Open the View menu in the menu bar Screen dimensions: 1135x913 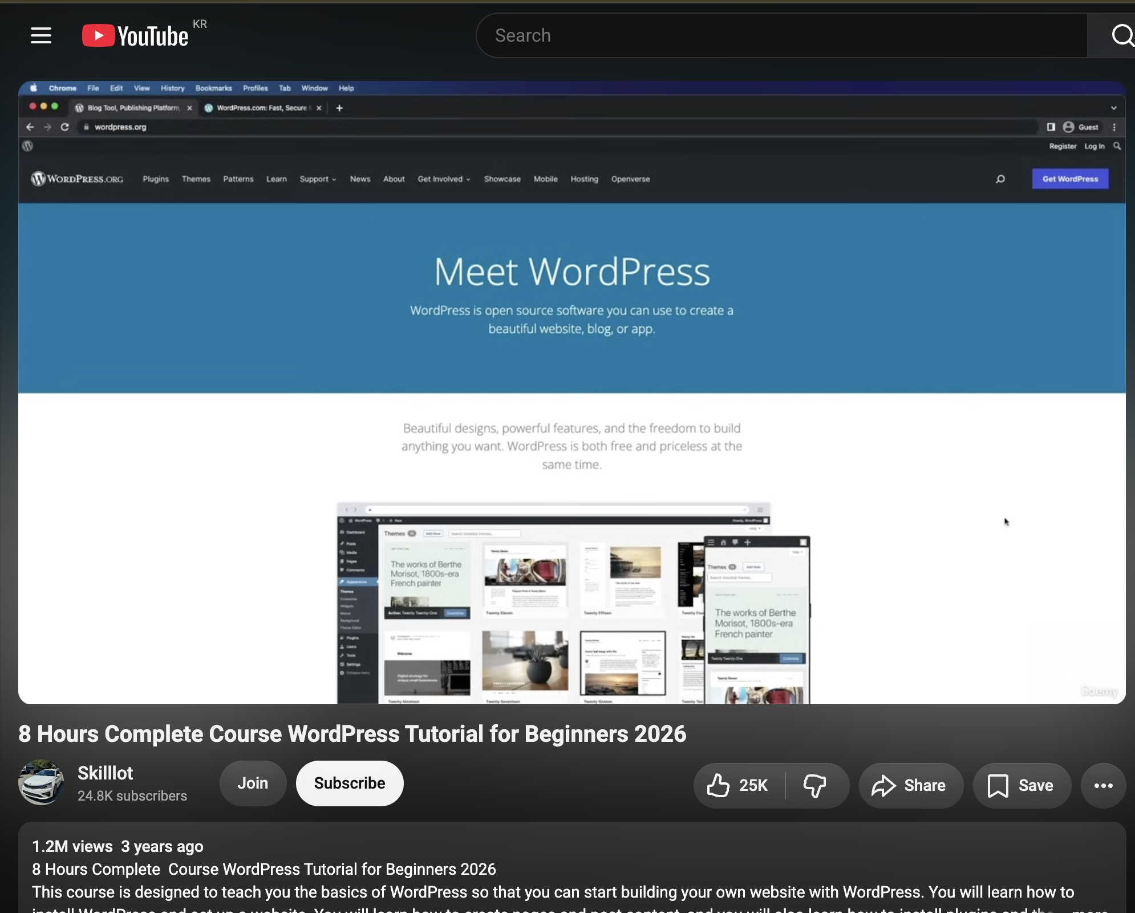point(141,88)
